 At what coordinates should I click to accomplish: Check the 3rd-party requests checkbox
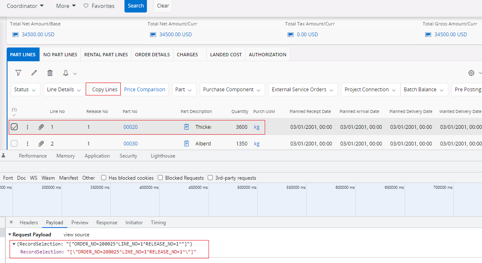pyautogui.click(x=210, y=178)
